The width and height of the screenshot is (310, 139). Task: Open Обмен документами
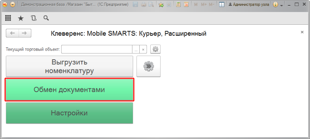point(69,90)
